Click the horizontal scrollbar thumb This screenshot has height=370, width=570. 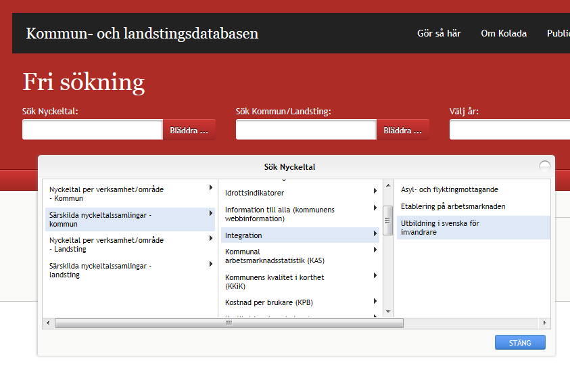pyautogui.click(x=229, y=323)
